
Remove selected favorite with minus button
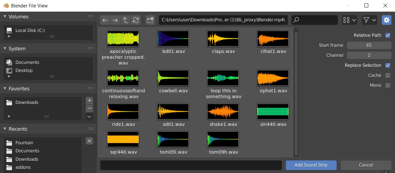tap(90, 108)
